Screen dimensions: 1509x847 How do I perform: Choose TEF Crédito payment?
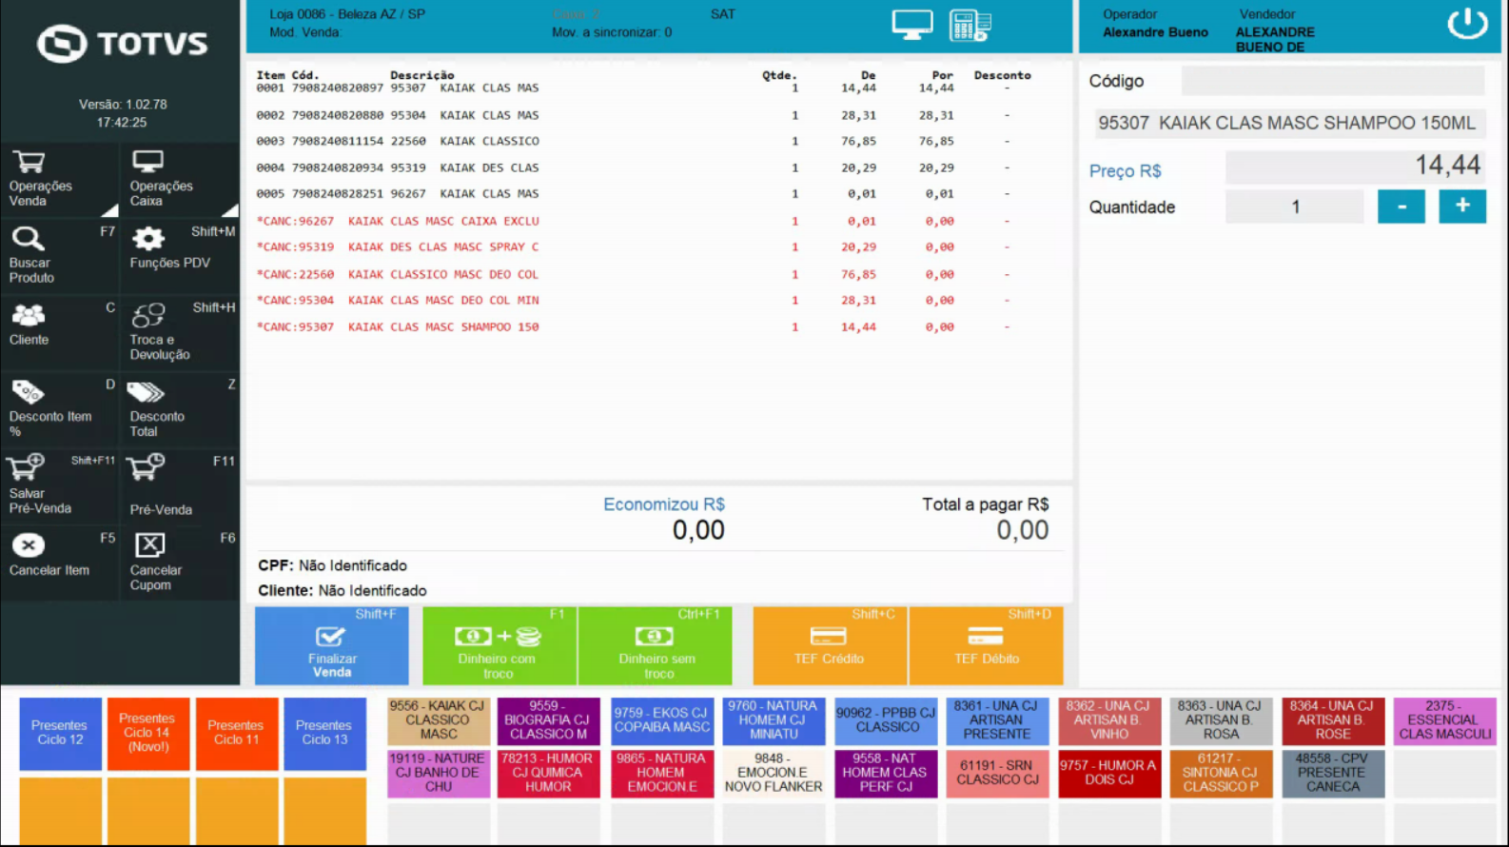[830, 646]
